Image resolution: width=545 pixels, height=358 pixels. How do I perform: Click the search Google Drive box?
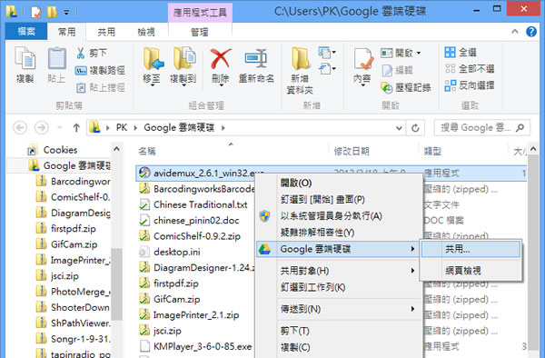[x=482, y=128]
